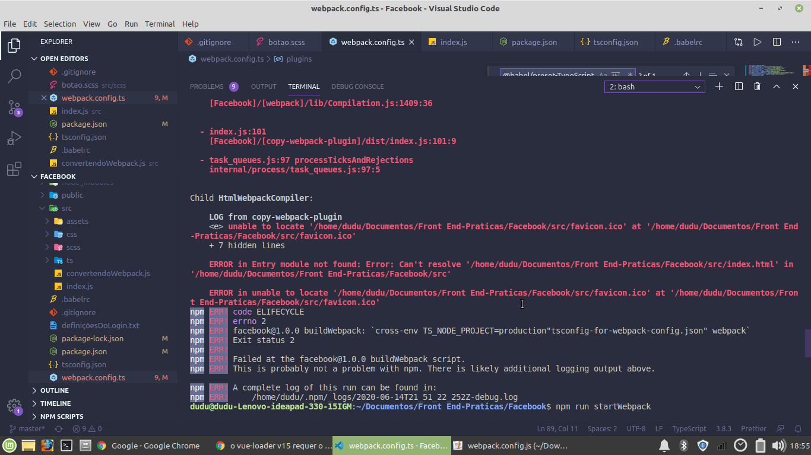The height and width of the screenshot is (455, 811).
Task: Open errors and warnings count in status bar
Action: [x=87, y=428]
